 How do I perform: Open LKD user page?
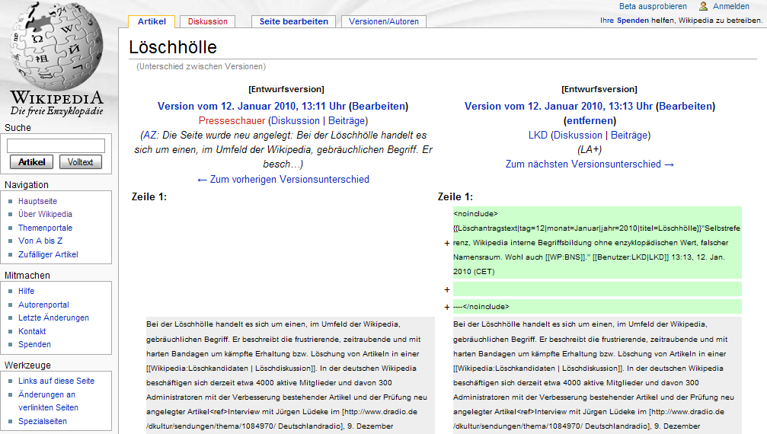[x=538, y=136]
